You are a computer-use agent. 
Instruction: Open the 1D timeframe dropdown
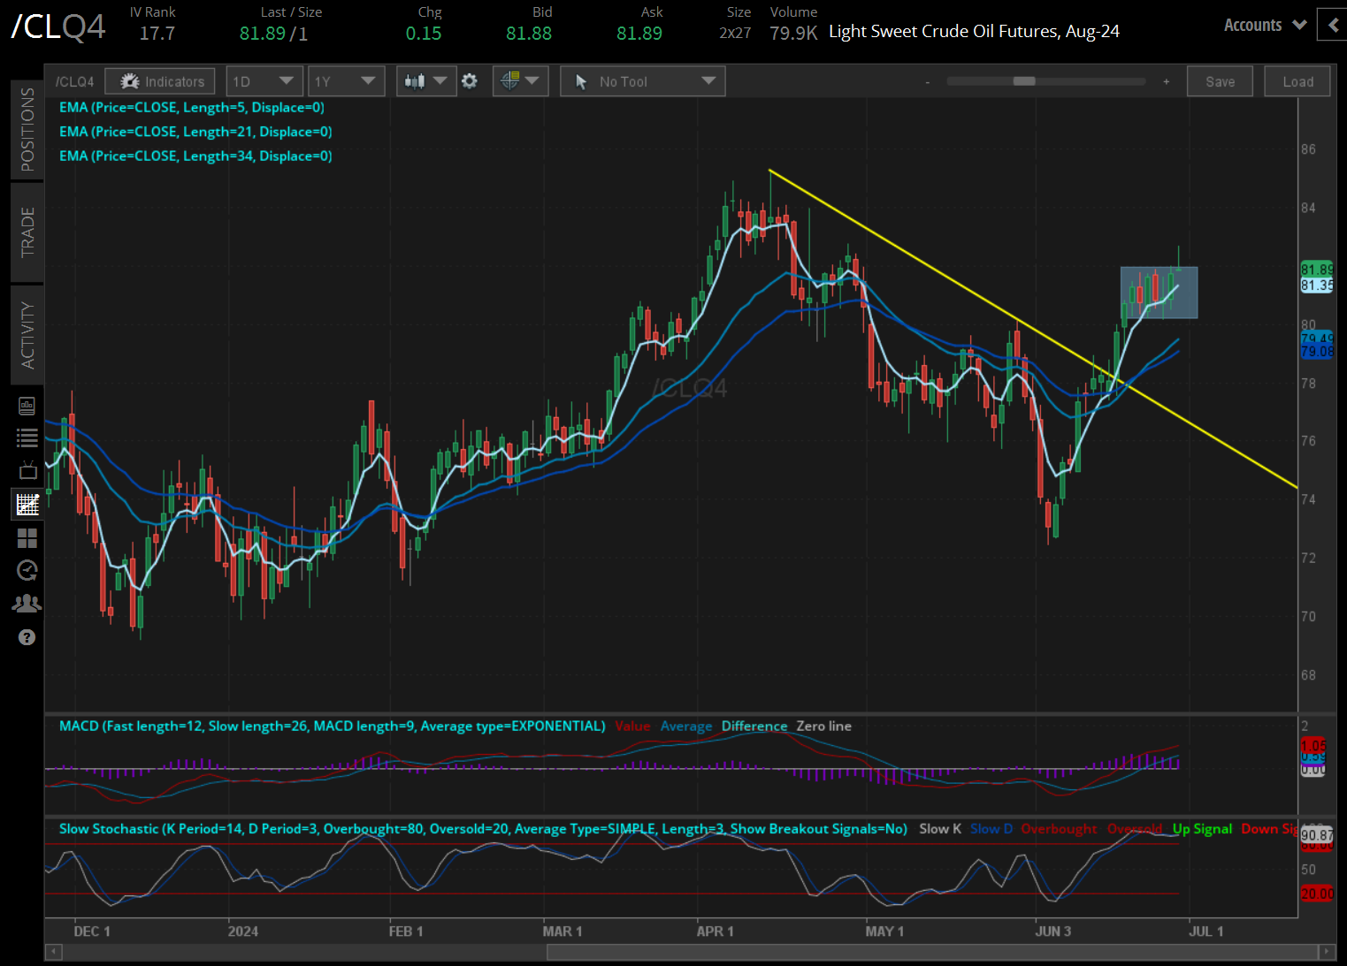(x=264, y=80)
